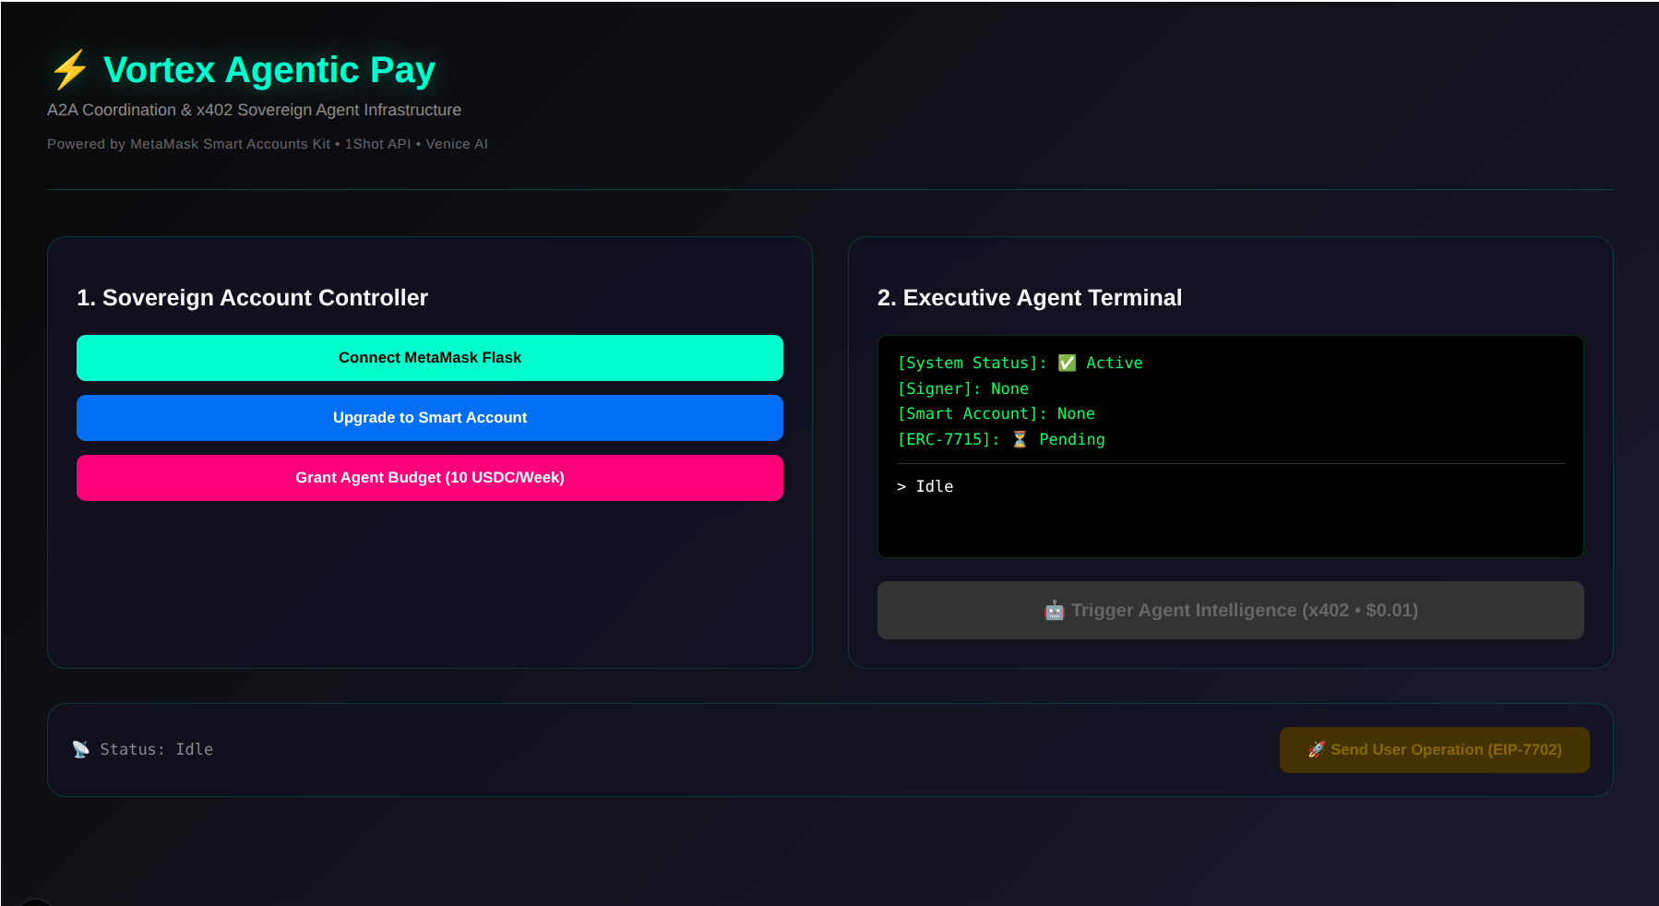
Task: Click the robot icon on trigger button
Action: click(1054, 610)
